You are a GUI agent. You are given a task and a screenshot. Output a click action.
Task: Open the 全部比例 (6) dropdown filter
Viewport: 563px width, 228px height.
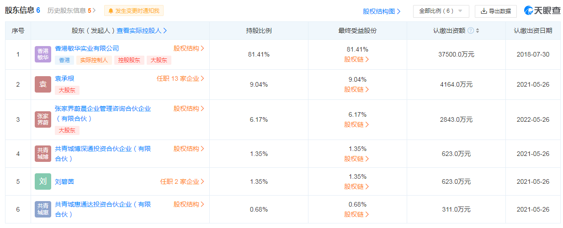(441, 11)
